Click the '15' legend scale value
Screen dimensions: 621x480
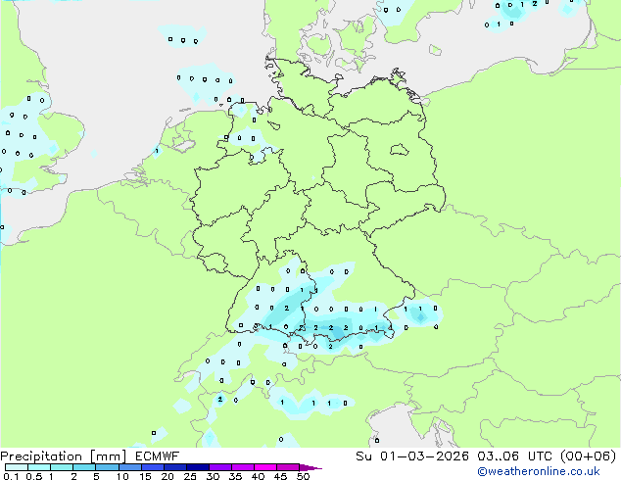pos(145,476)
